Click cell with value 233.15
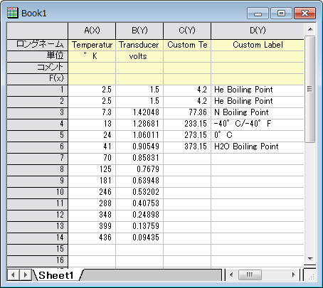This screenshot has height=288, width=323. (187, 124)
